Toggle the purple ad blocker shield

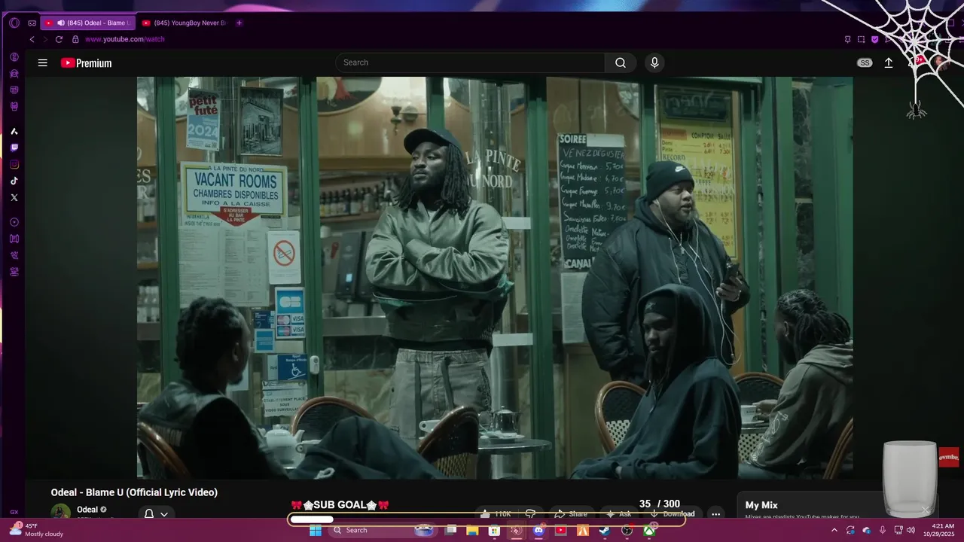coord(874,39)
